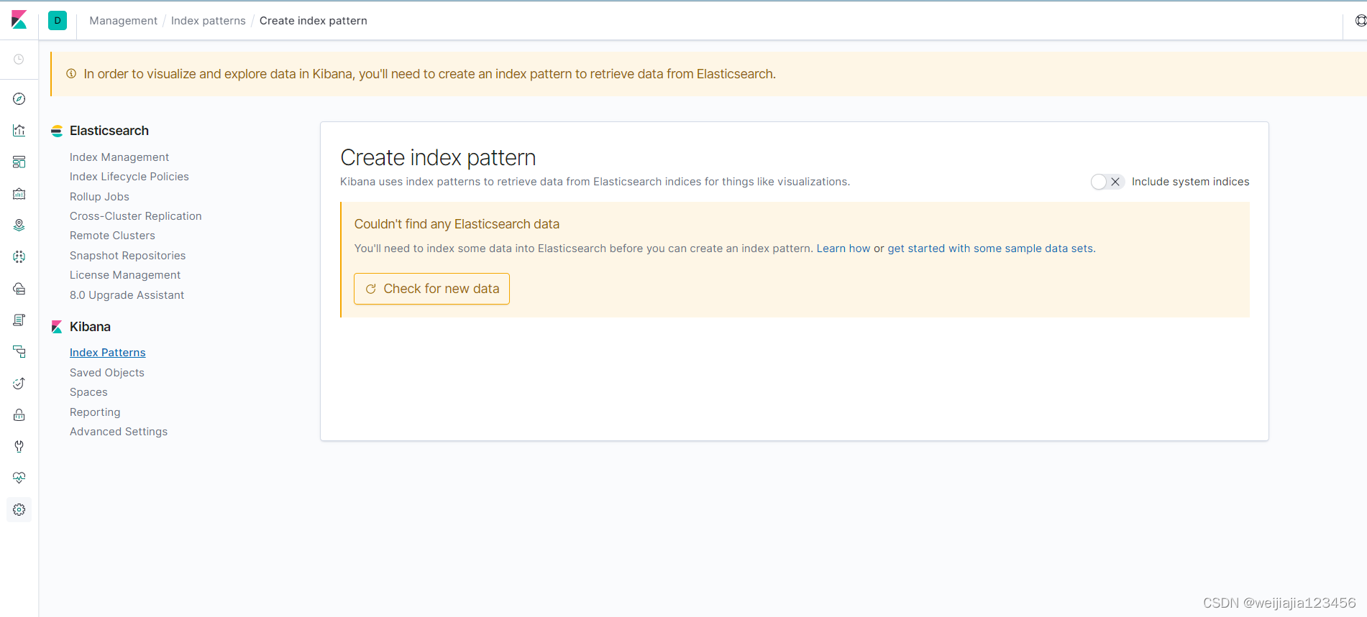Select Index Patterns under Kibana
The height and width of the screenshot is (617, 1367).
tap(107, 353)
